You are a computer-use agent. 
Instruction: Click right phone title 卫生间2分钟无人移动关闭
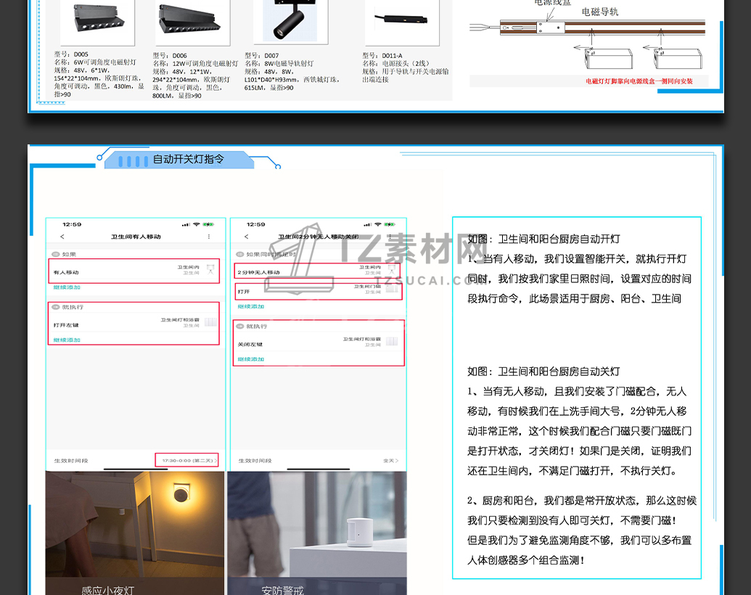(x=318, y=237)
